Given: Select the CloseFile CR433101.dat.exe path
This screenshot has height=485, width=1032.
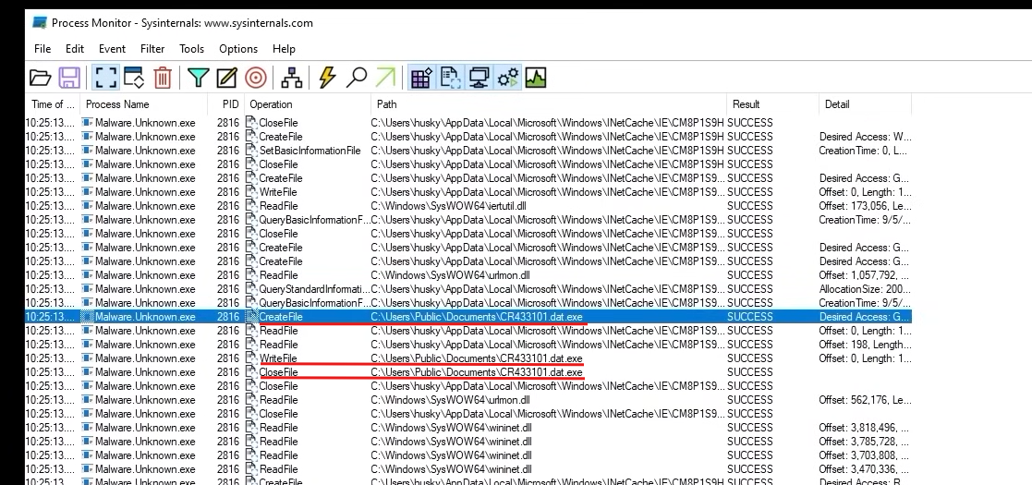Looking at the screenshot, I should click(x=477, y=371).
